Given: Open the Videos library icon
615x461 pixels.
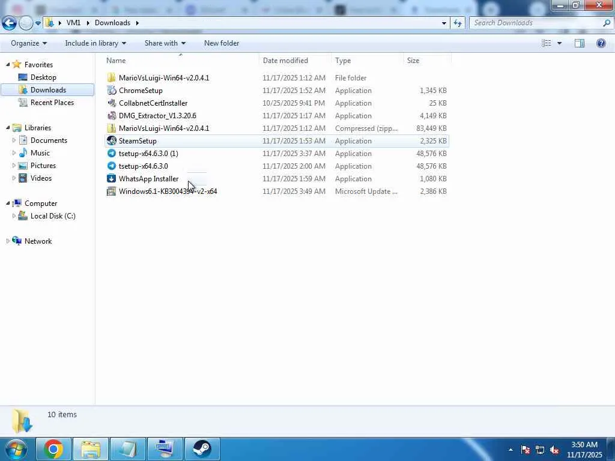Looking at the screenshot, I should [x=23, y=178].
